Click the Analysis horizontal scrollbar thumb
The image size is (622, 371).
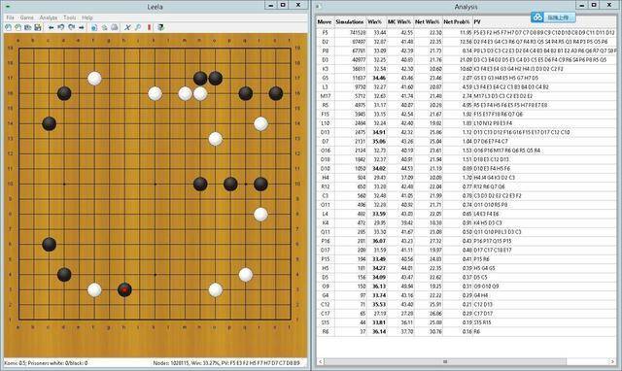[445, 361]
